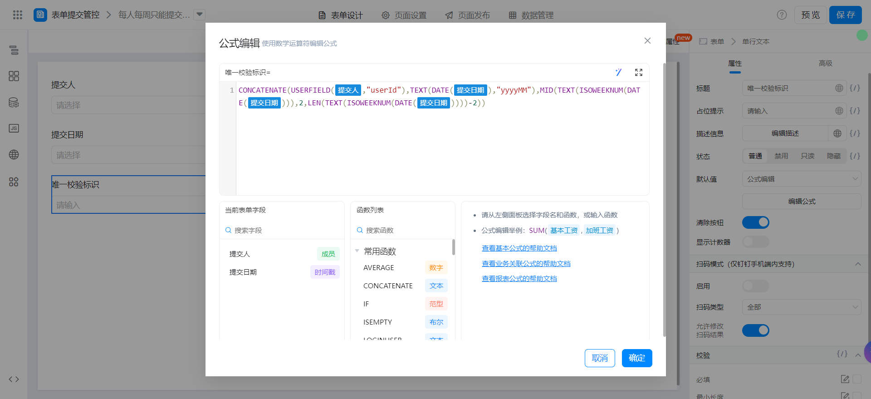Open source code view icon
The width and height of the screenshot is (871, 399).
pos(14,379)
